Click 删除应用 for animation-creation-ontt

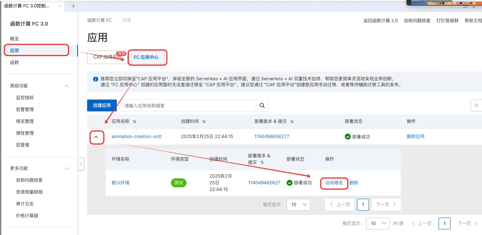pos(416,137)
